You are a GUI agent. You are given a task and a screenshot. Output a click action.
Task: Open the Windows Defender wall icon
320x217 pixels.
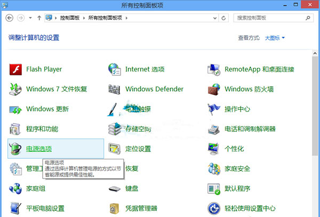coord(114,90)
